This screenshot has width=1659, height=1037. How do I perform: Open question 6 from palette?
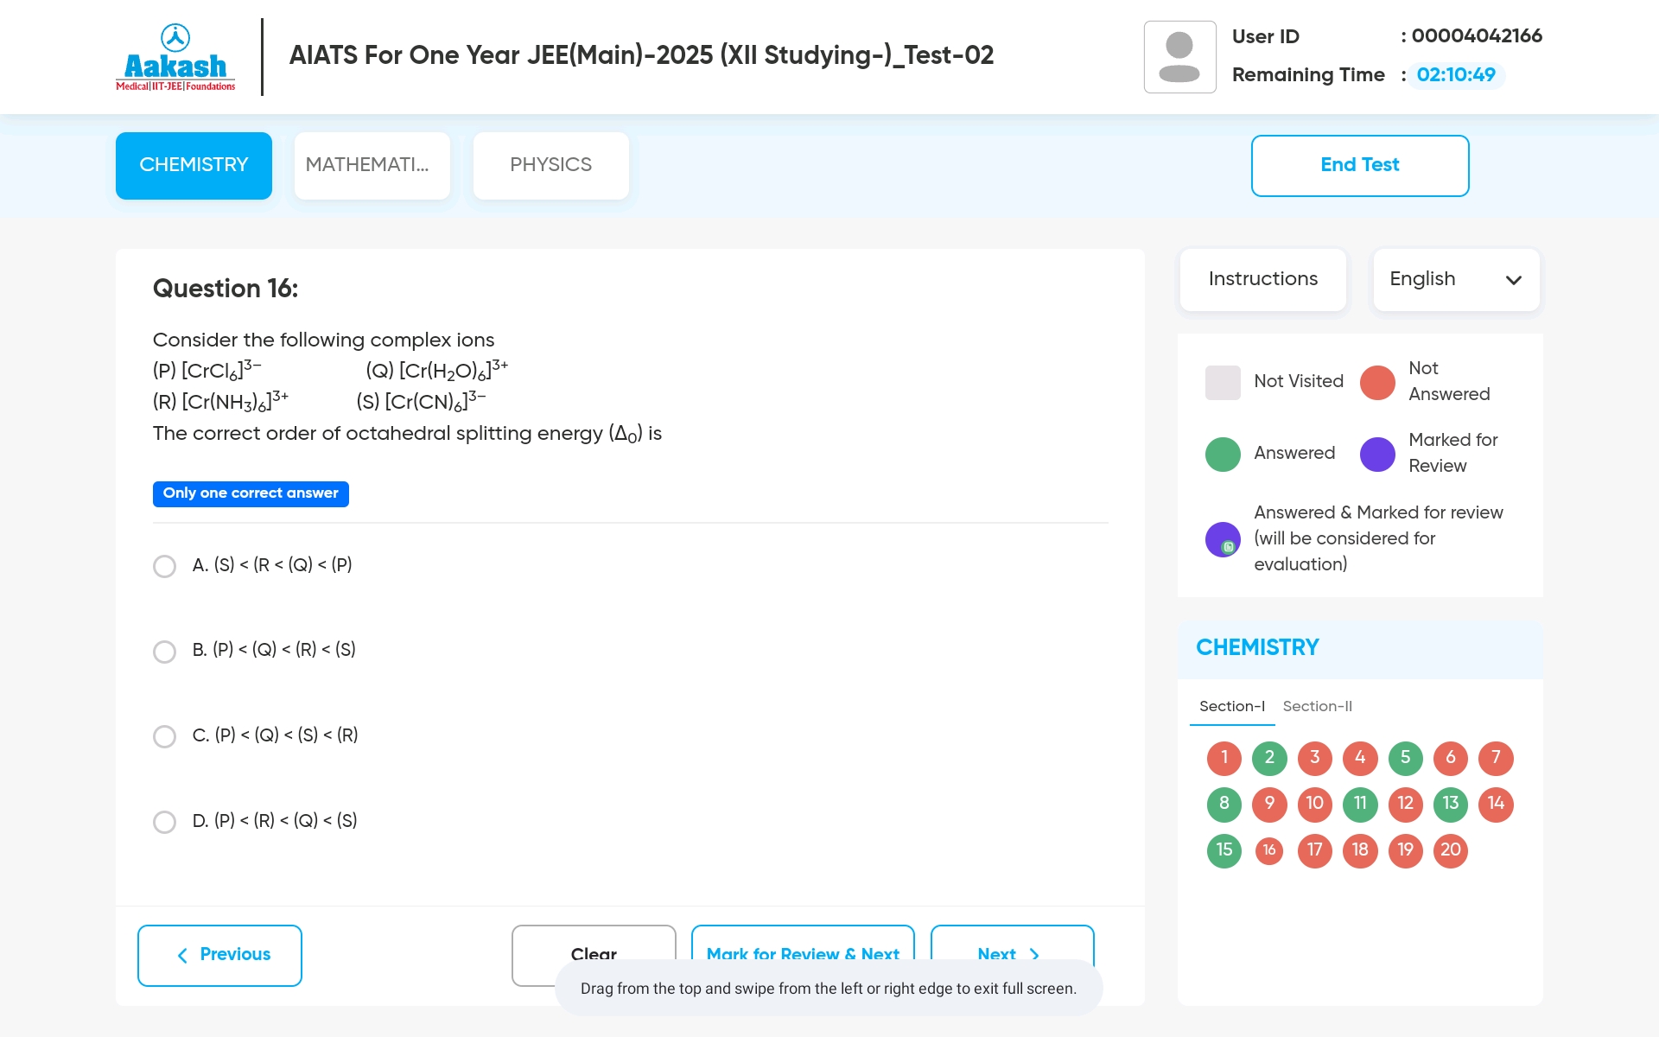tap(1451, 758)
